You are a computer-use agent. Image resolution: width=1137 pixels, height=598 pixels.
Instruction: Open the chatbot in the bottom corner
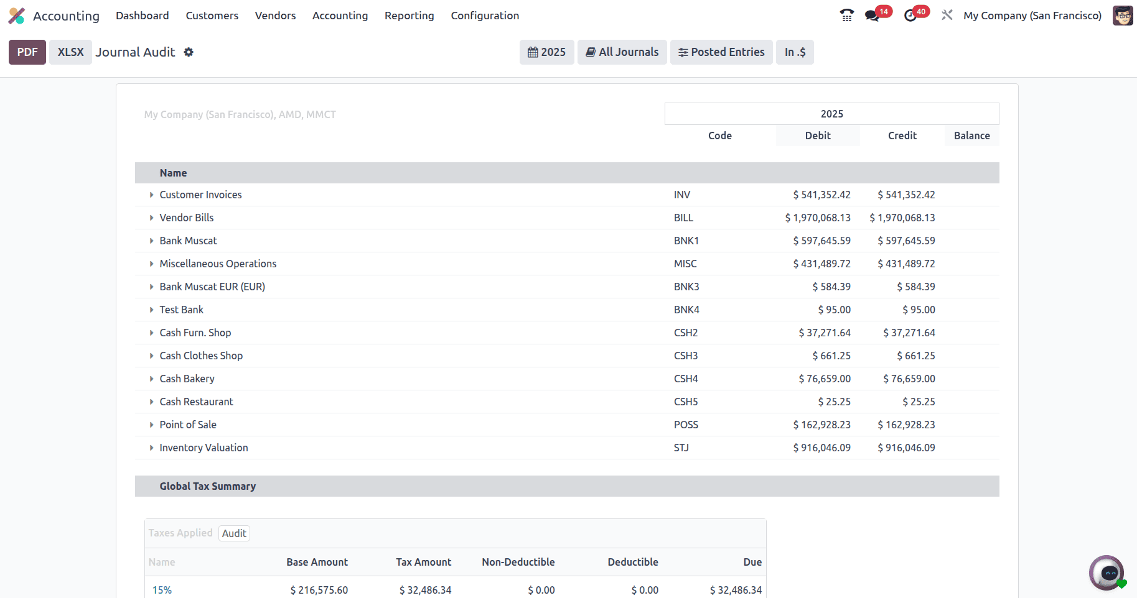pyautogui.click(x=1107, y=573)
